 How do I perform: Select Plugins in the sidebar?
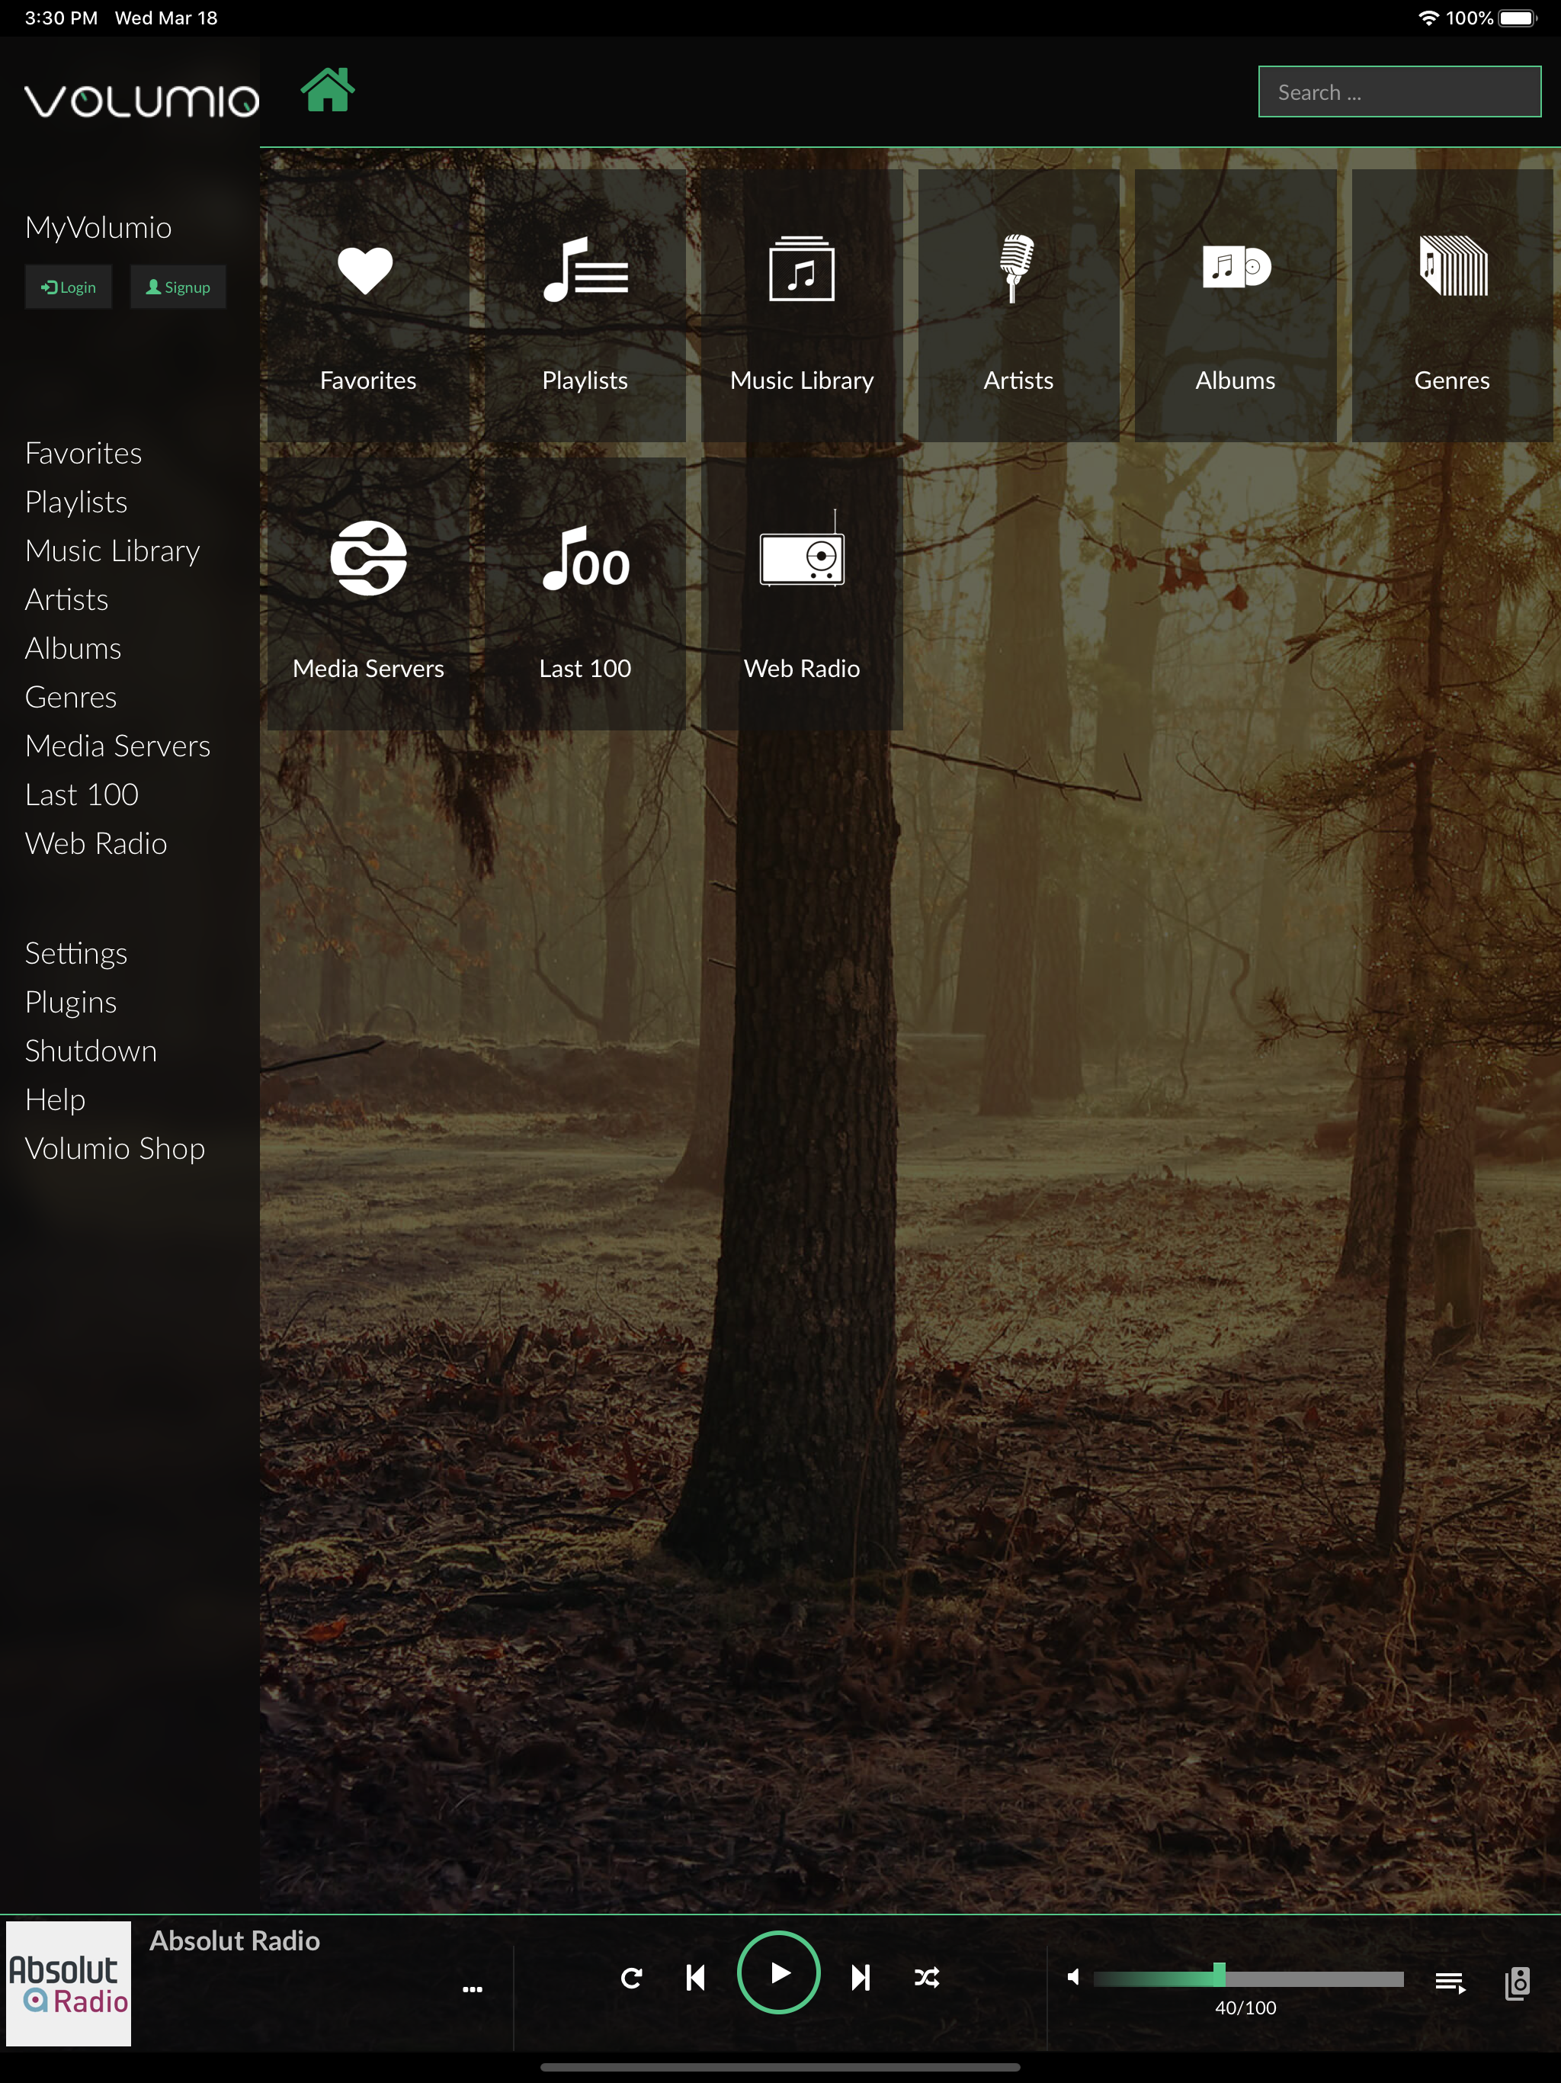coord(71,1002)
